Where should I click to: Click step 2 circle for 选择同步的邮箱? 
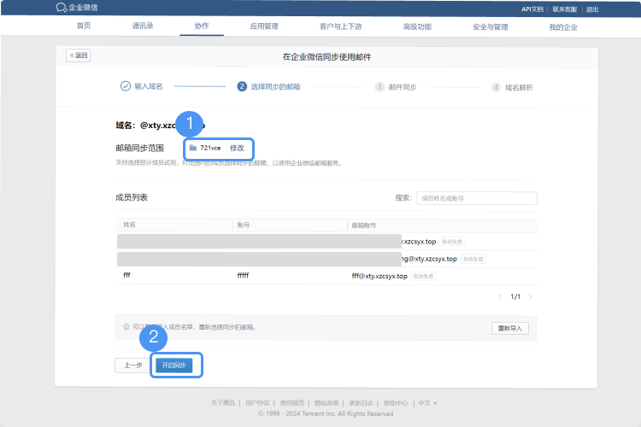click(x=242, y=86)
